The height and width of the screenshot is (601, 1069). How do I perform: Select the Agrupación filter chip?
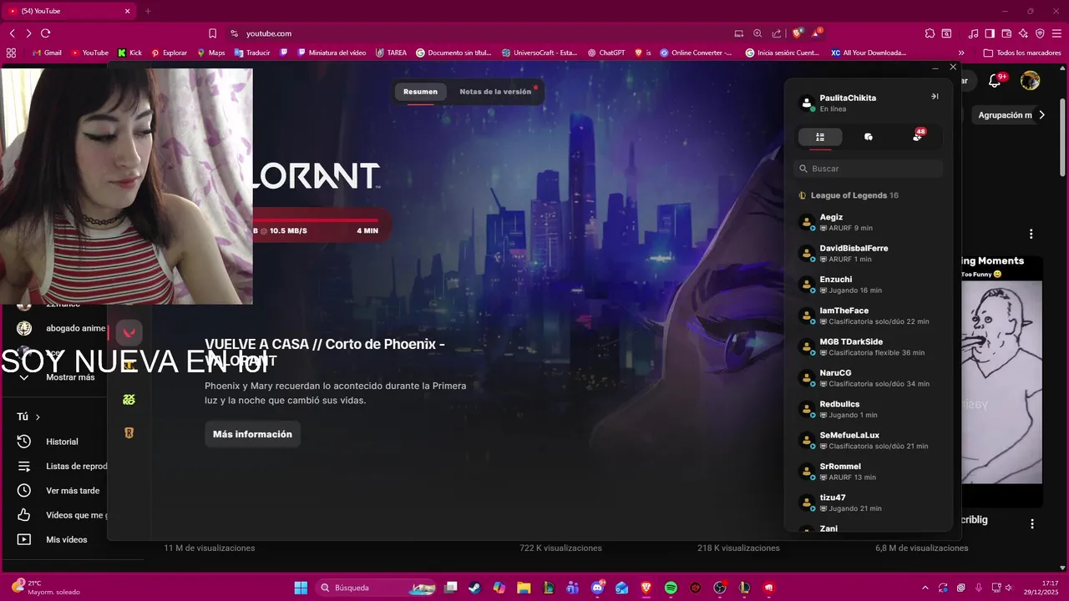coord(1005,115)
